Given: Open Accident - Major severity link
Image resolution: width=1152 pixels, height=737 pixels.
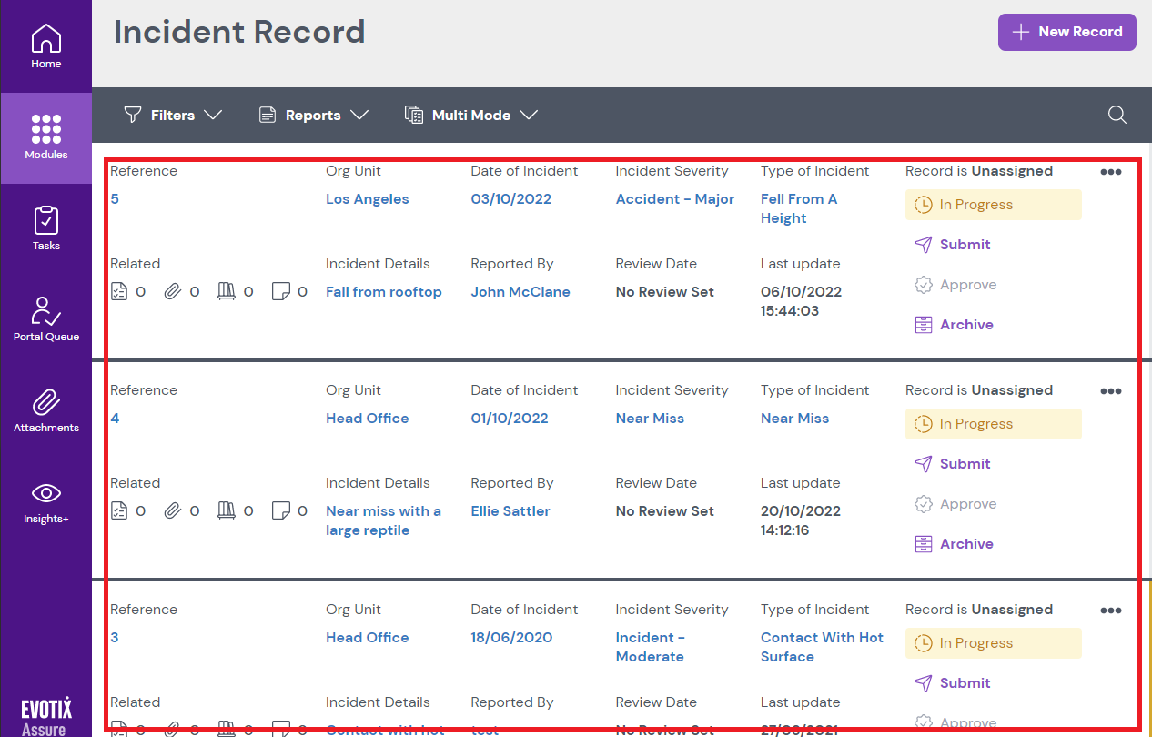Looking at the screenshot, I should coord(674,199).
